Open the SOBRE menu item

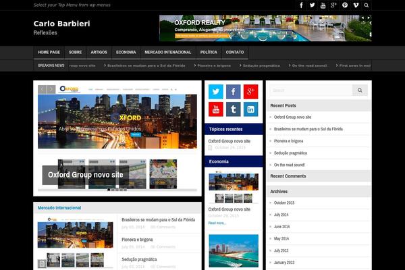click(x=75, y=53)
